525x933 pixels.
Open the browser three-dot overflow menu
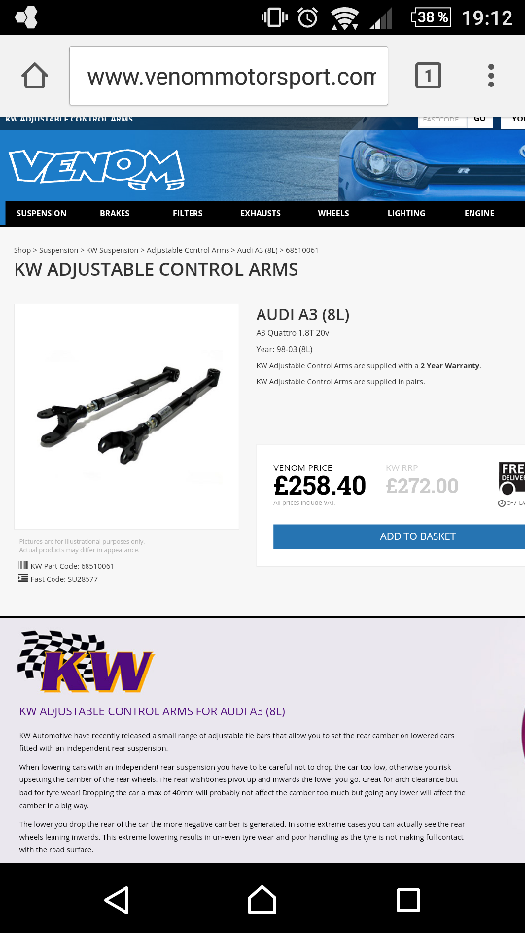[490, 76]
